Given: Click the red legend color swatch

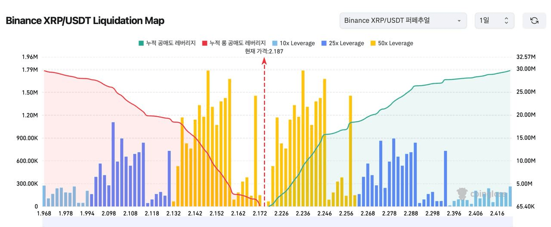Looking at the screenshot, I should pyautogui.click(x=204, y=43).
